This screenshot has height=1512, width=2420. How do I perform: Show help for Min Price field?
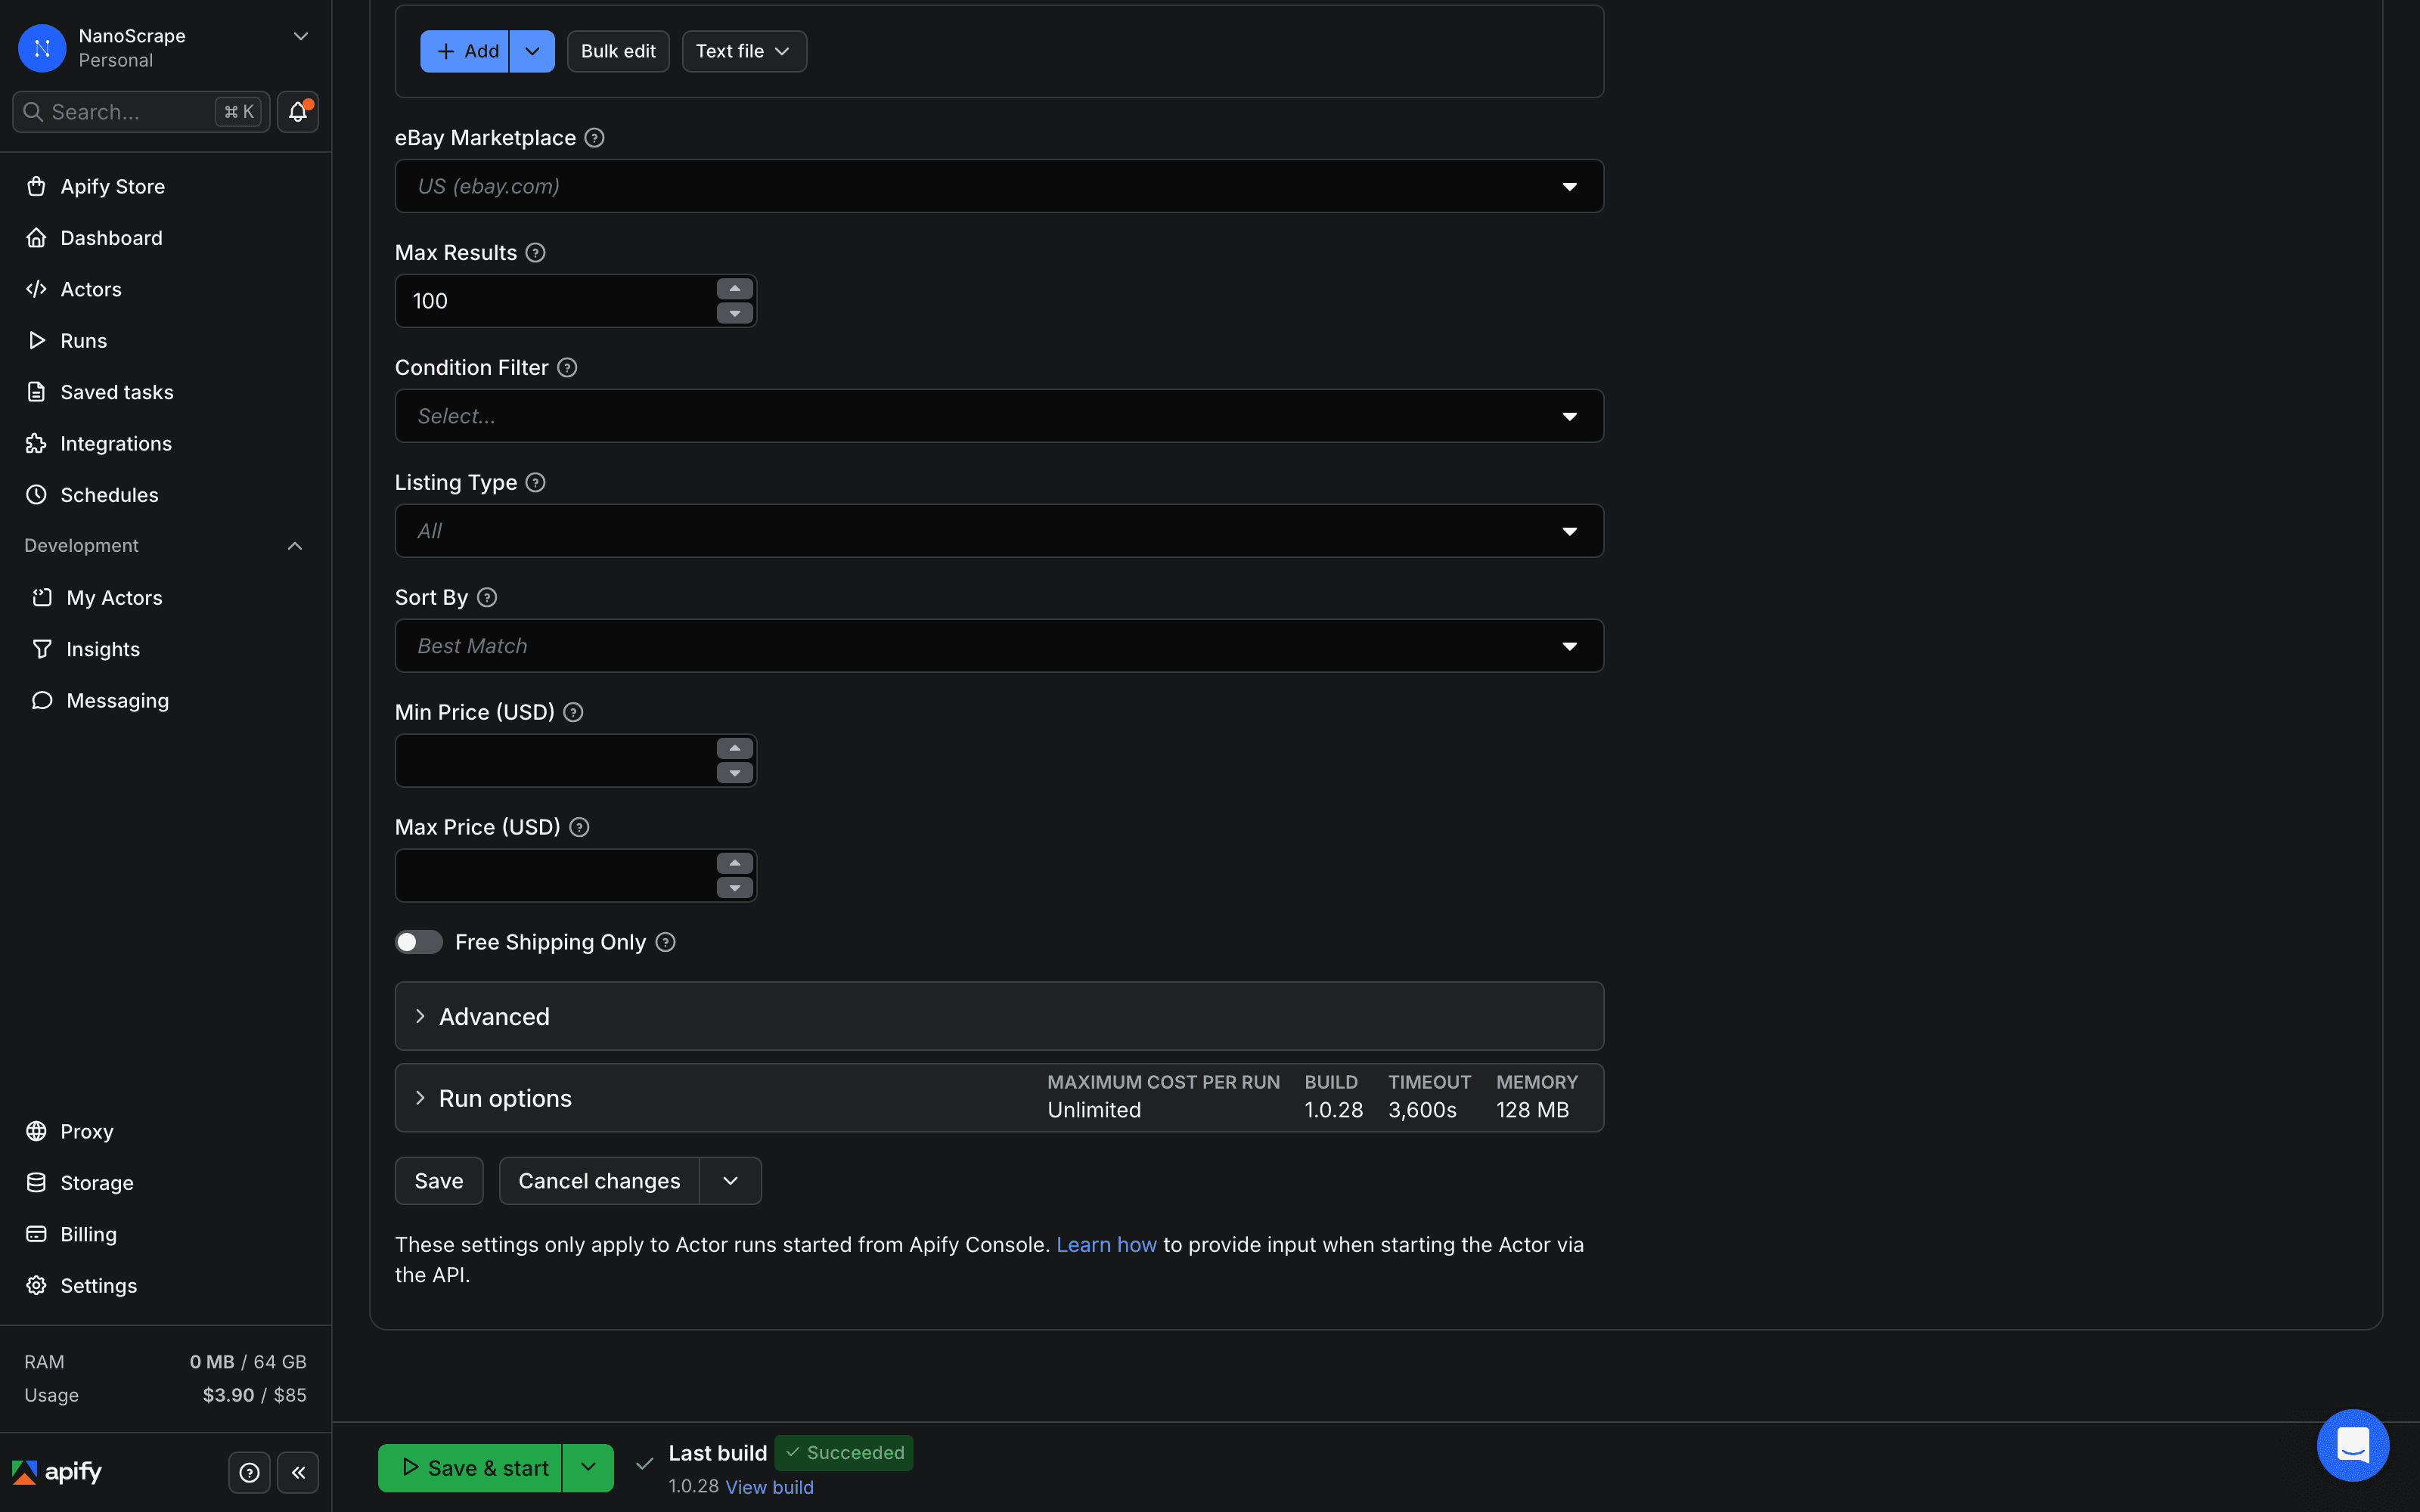click(573, 713)
